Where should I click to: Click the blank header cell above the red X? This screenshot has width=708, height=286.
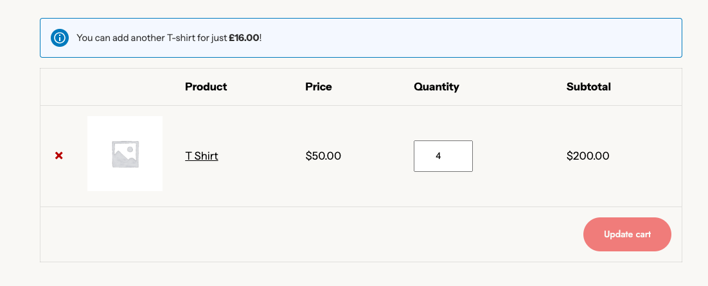tap(59, 87)
